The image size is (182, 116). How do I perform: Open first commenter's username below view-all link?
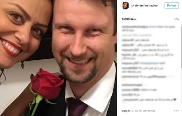tap(128, 40)
